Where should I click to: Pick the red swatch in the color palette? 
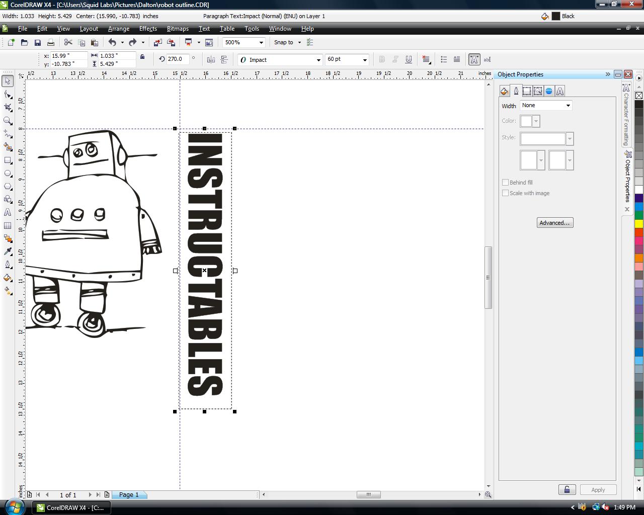click(639, 232)
